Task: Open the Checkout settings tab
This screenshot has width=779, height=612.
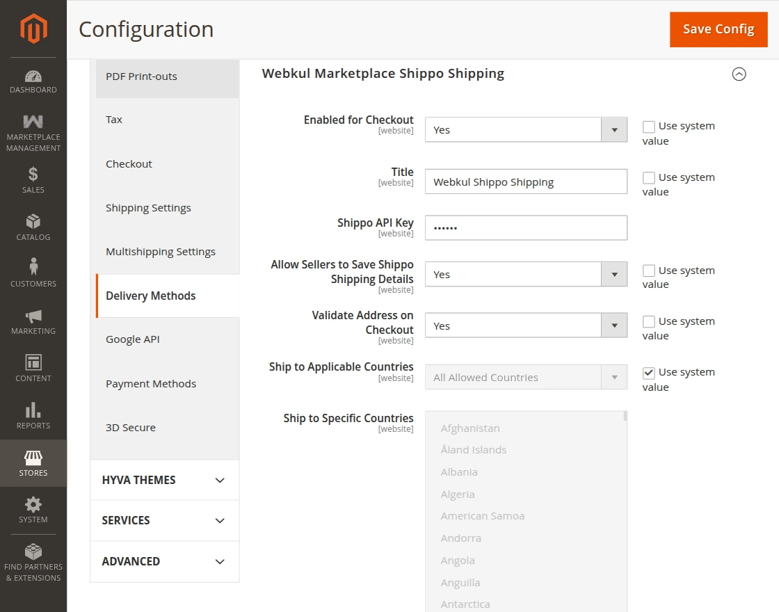Action: pos(168,164)
